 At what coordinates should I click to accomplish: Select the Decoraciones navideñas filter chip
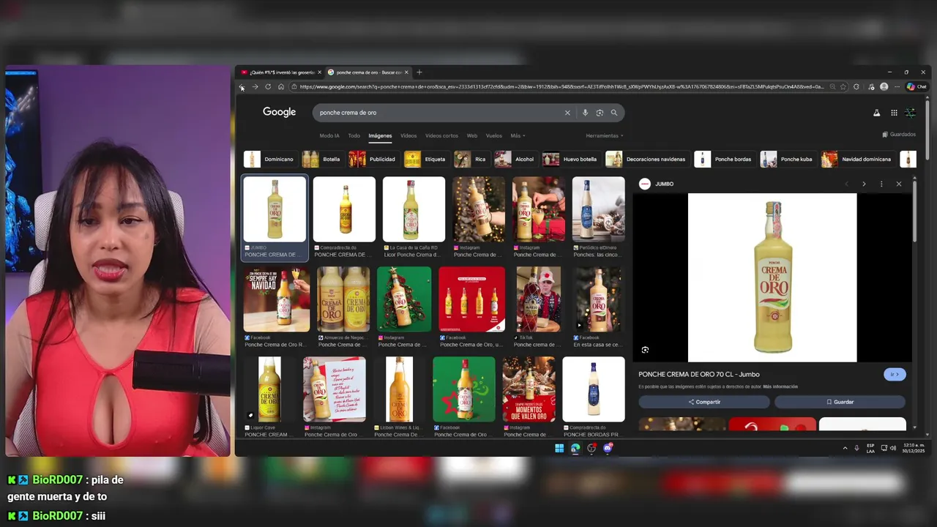(647, 159)
